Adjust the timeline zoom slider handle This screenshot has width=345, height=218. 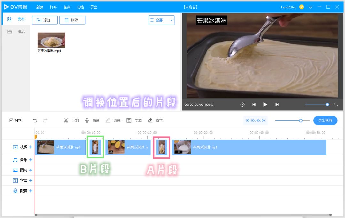(x=301, y=120)
